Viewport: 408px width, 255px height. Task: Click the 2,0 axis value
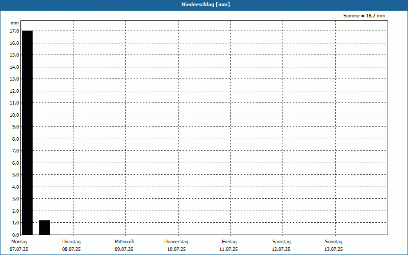pyautogui.click(x=15, y=211)
